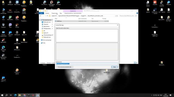Sort by Размер column header
The height and width of the screenshot is (97, 174).
point(104,19)
